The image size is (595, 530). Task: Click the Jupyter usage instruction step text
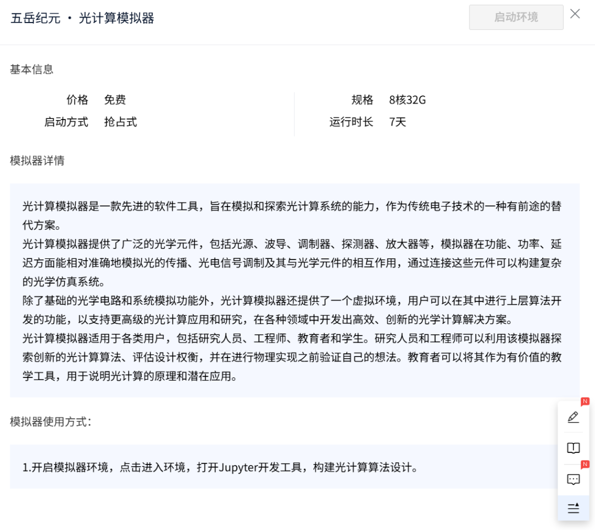(x=220, y=468)
